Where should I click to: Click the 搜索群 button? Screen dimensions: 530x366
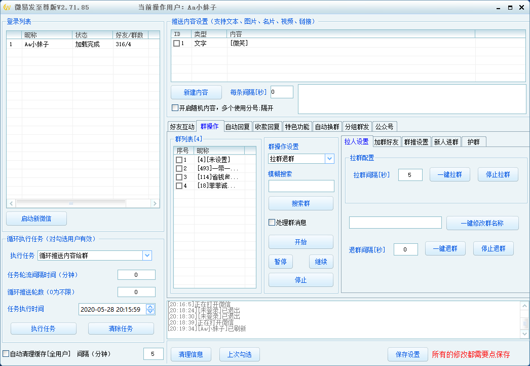coord(301,203)
